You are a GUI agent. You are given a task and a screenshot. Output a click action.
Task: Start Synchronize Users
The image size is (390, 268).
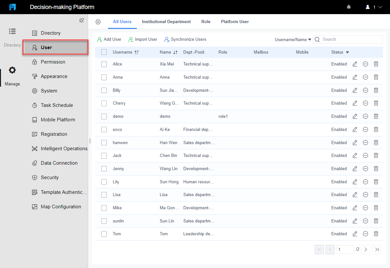tap(185, 39)
